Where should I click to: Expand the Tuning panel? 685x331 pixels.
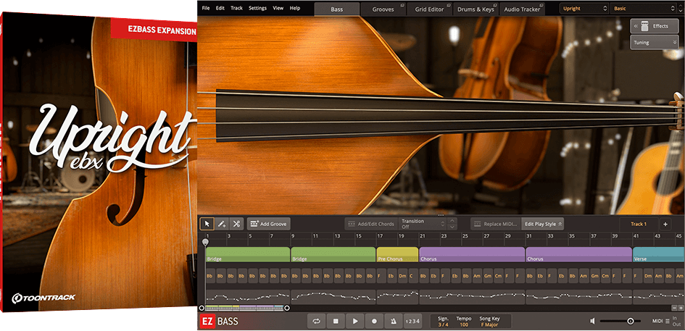tap(654, 43)
